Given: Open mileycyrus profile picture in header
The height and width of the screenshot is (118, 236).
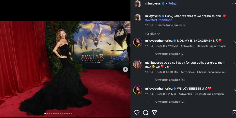Looking at the screenshot, I should pyautogui.click(x=138, y=4).
